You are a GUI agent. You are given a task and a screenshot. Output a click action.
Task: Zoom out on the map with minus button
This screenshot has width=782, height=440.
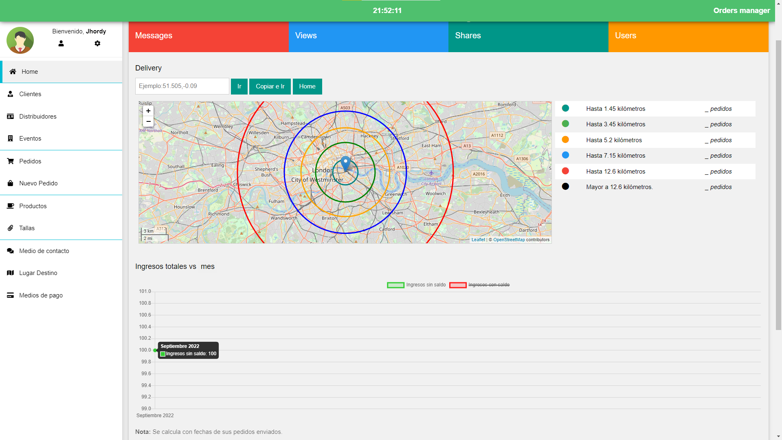(x=148, y=121)
